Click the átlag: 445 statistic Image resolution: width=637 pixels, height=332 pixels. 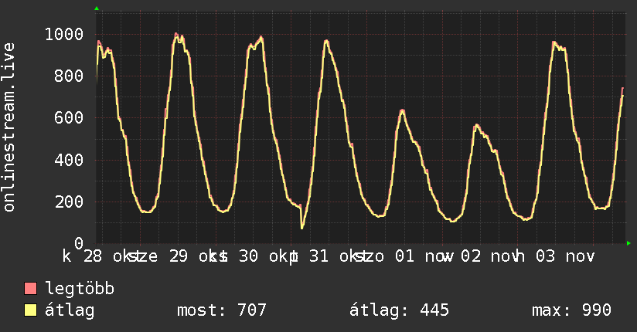399,310
